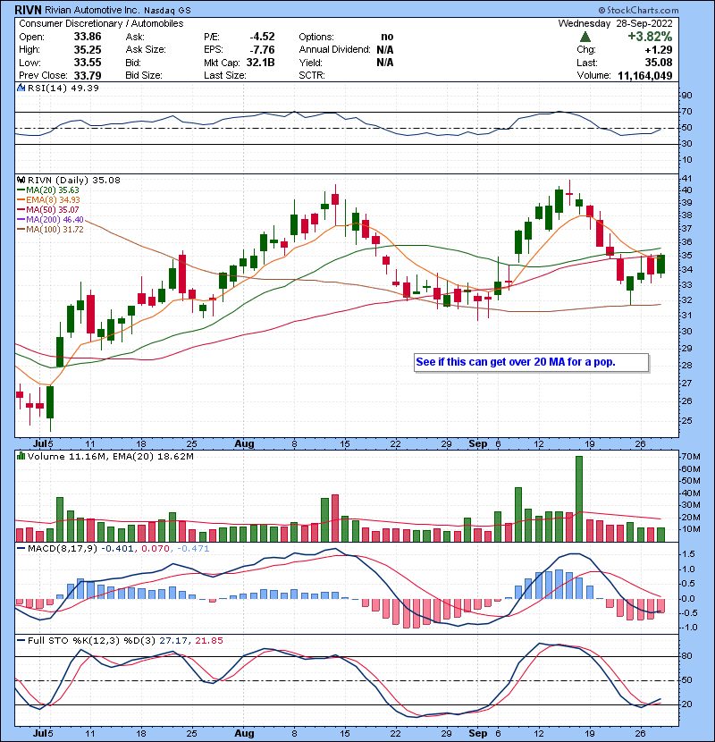Click the date Wednesday 28-Sep-2022
Screen dimensions: 715x742
coord(615,23)
